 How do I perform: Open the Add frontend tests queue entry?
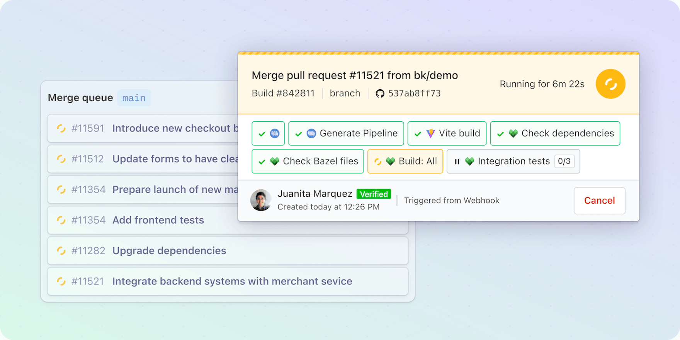(158, 220)
